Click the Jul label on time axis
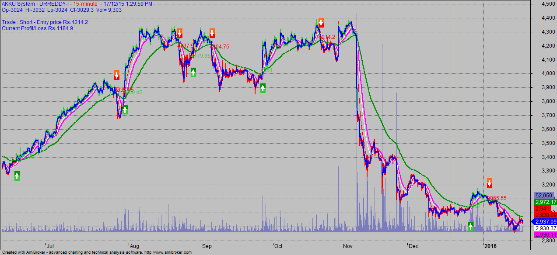Viewport: 557px width, 255px height. point(50,246)
